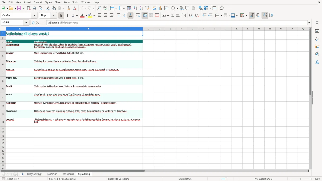Enable Center Horizontally alignment
The height and width of the screenshot is (181, 322).
tap(105, 16)
